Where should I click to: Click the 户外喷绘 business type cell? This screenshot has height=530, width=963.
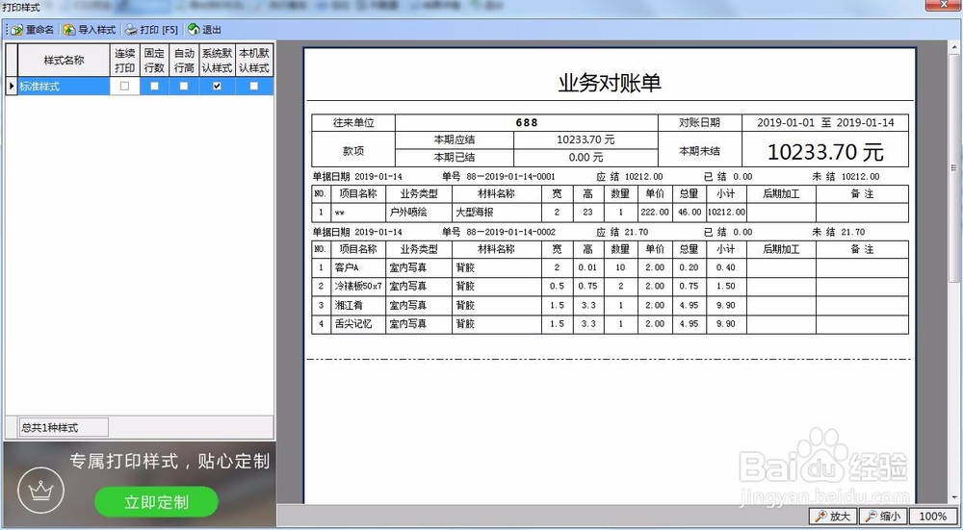(x=419, y=213)
